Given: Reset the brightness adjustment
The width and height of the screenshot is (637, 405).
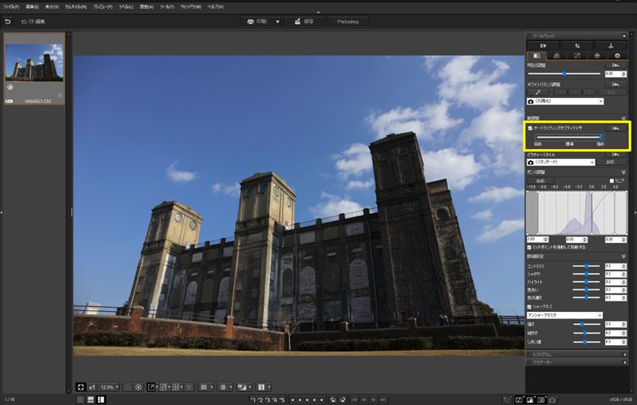Looking at the screenshot, I should (615, 65).
